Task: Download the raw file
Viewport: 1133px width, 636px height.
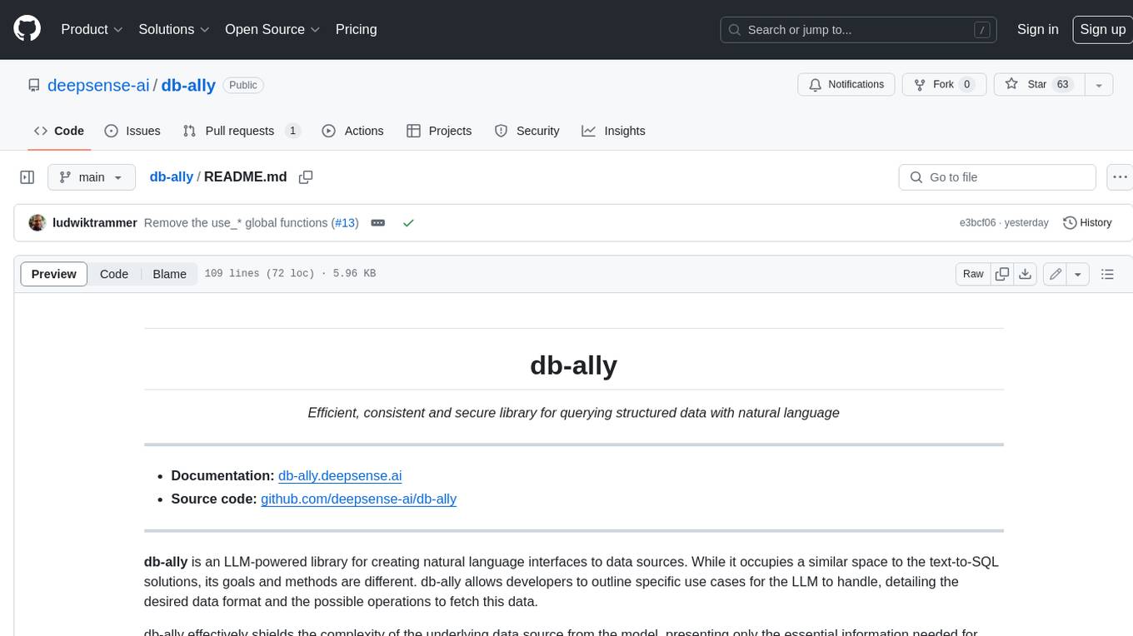Action: coord(1026,274)
